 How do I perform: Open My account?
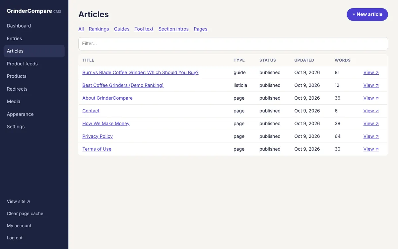[19, 226]
